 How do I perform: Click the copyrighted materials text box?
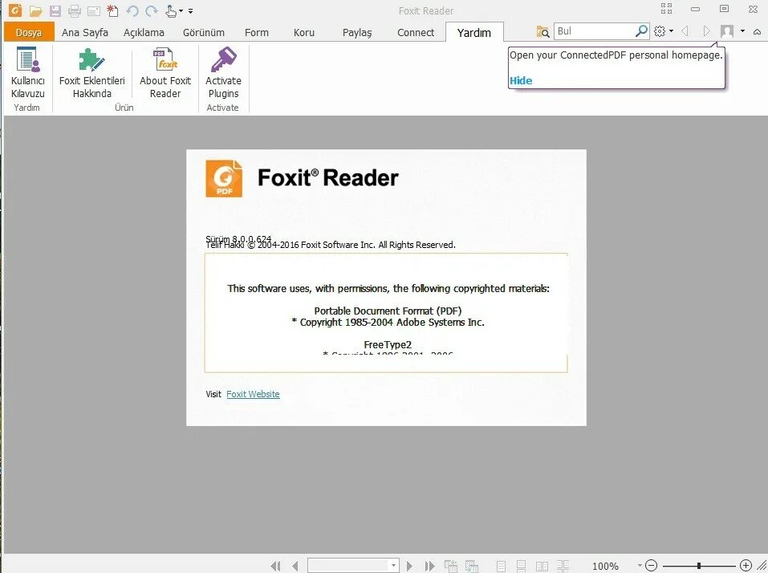(x=386, y=313)
